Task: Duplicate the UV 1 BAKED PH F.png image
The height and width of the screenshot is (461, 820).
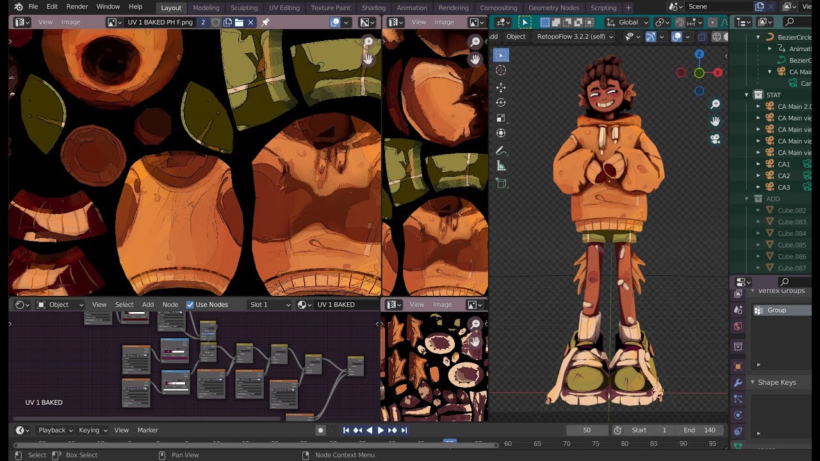Action: [x=227, y=22]
